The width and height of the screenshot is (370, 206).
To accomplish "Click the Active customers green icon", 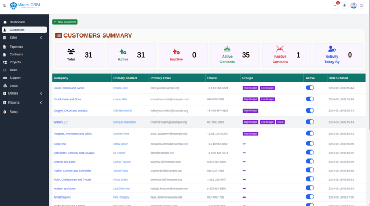I will (x=123, y=51).
